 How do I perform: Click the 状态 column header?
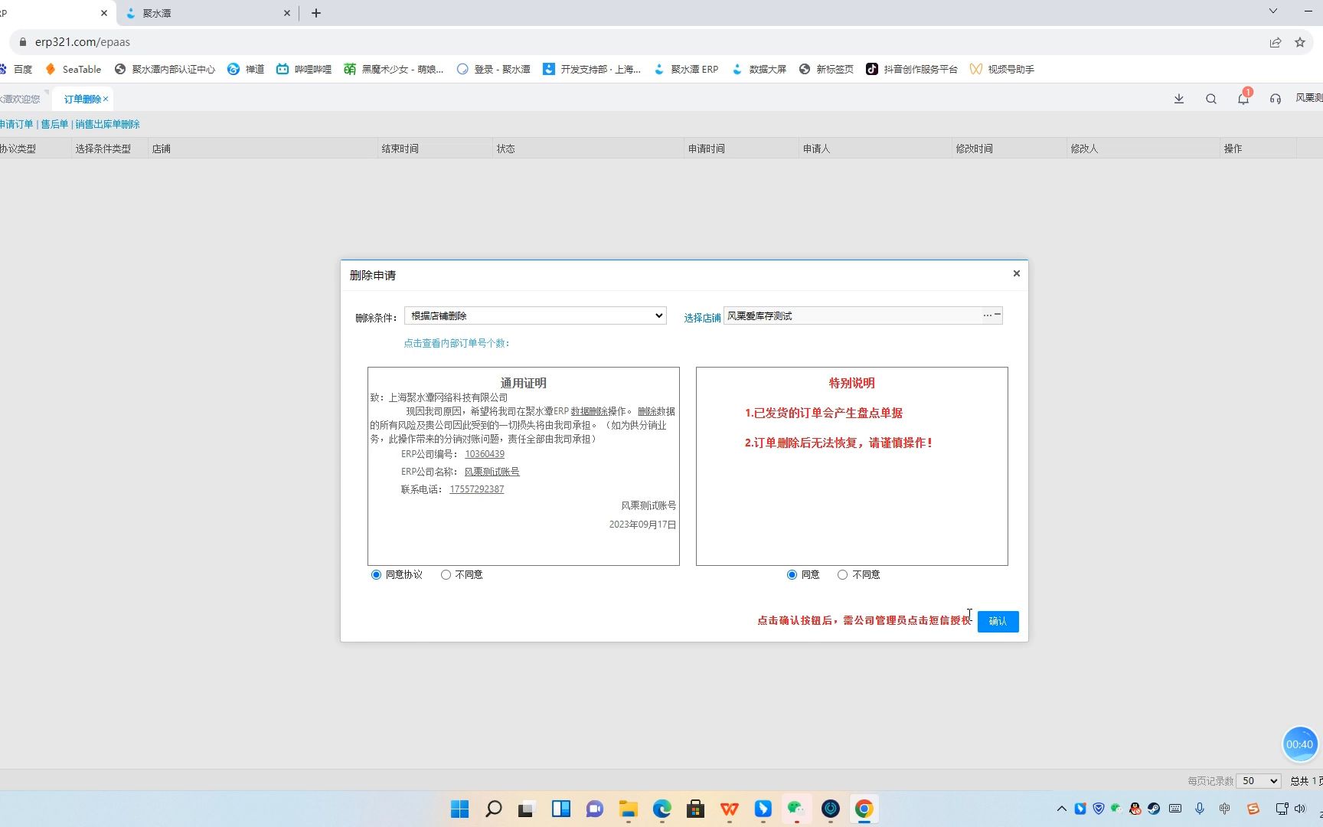[588, 149]
